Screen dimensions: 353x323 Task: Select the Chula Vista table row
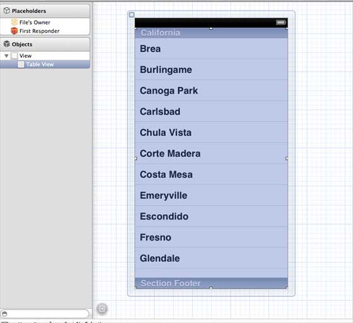[211, 132]
